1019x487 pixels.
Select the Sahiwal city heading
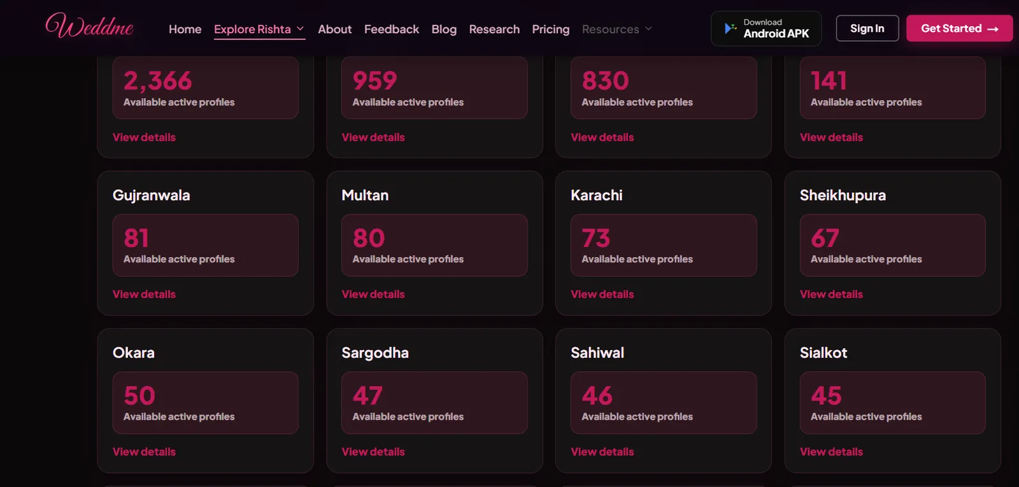tap(597, 353)
